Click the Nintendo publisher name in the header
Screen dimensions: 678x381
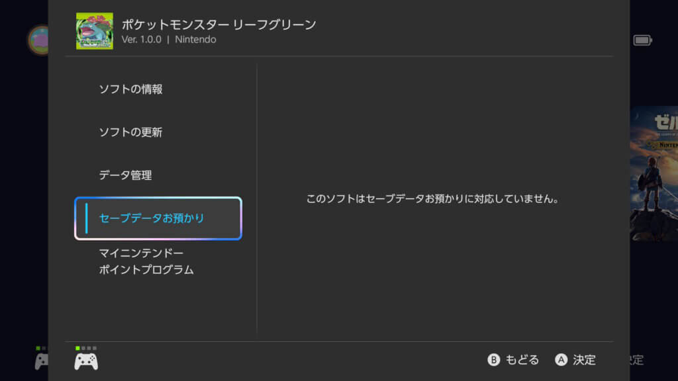click(x=195, y=40)
